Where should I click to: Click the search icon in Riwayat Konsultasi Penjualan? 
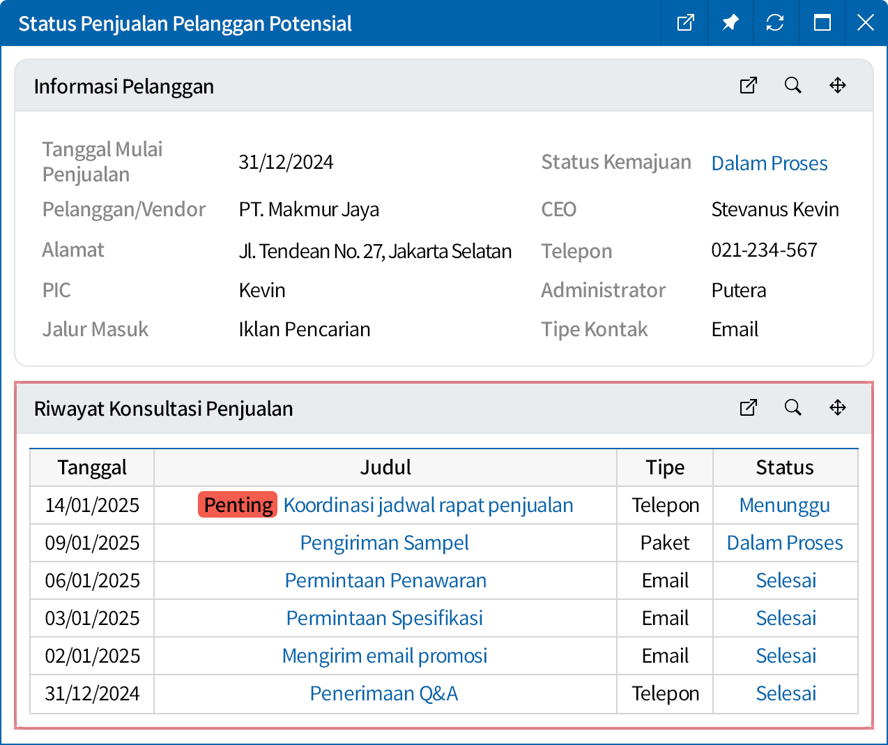793,407
